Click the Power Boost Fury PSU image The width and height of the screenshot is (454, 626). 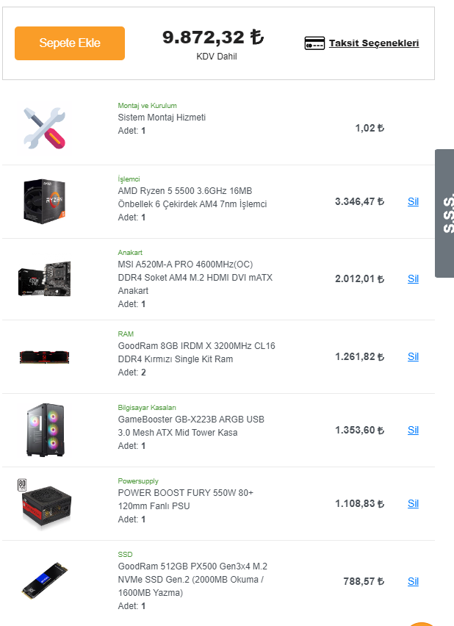click(44, 504)
